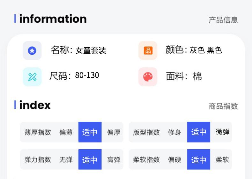252x179 pixels.
Task: Pick 适中 in the 弹力指数 row
Action: 90,160
